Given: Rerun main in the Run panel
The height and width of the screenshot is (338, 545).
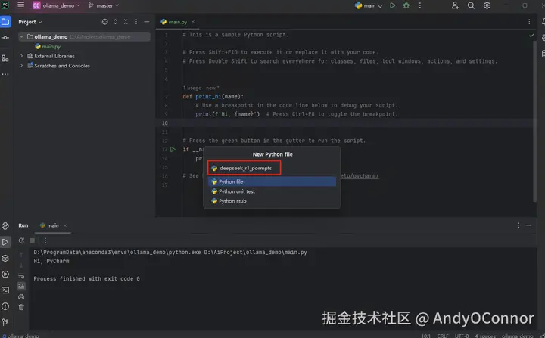Looking at the screenshot, I should pyautogui.click(x=21, y=240).
